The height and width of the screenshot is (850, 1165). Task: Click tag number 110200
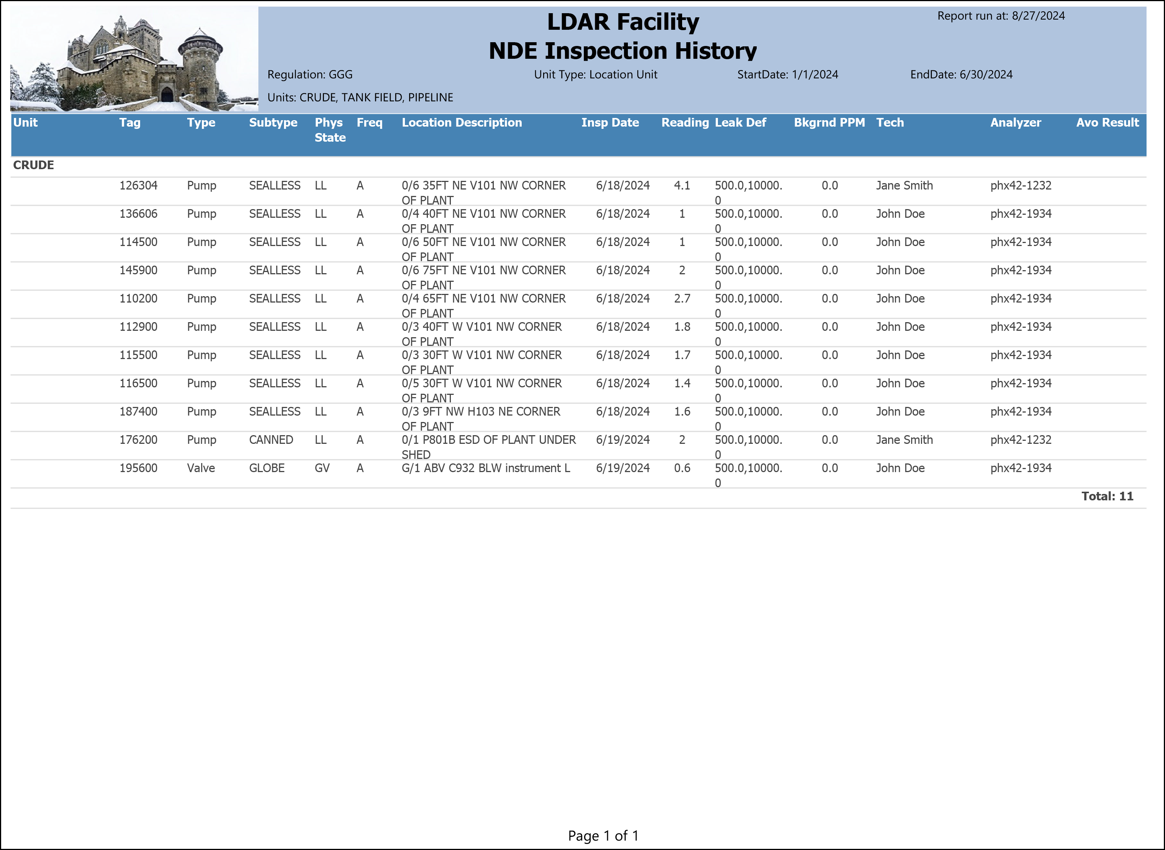(138, 299)
